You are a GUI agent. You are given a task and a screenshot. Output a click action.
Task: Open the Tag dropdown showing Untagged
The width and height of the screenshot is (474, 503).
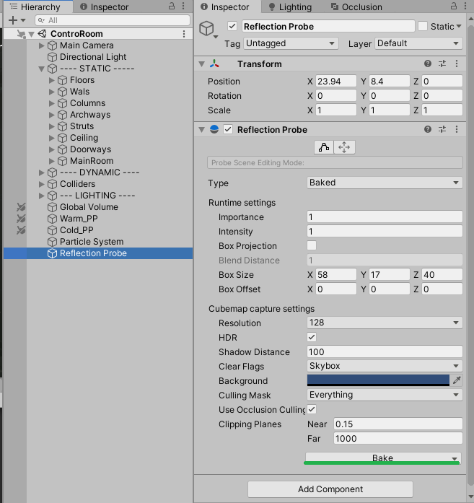291,43
